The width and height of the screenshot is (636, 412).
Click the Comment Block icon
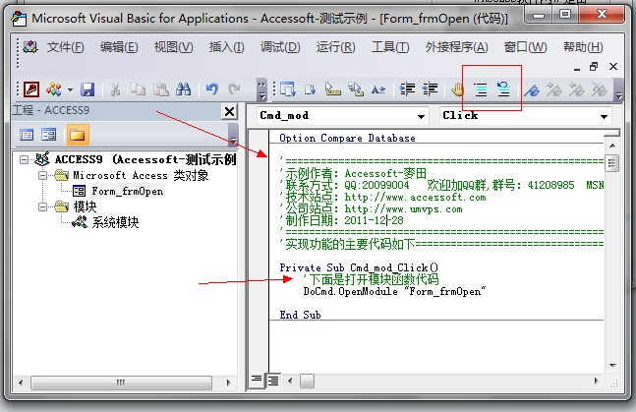click(x=481, y=89)
